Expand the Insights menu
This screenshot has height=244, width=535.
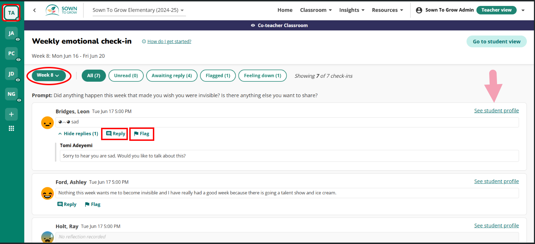click(352, 10)
